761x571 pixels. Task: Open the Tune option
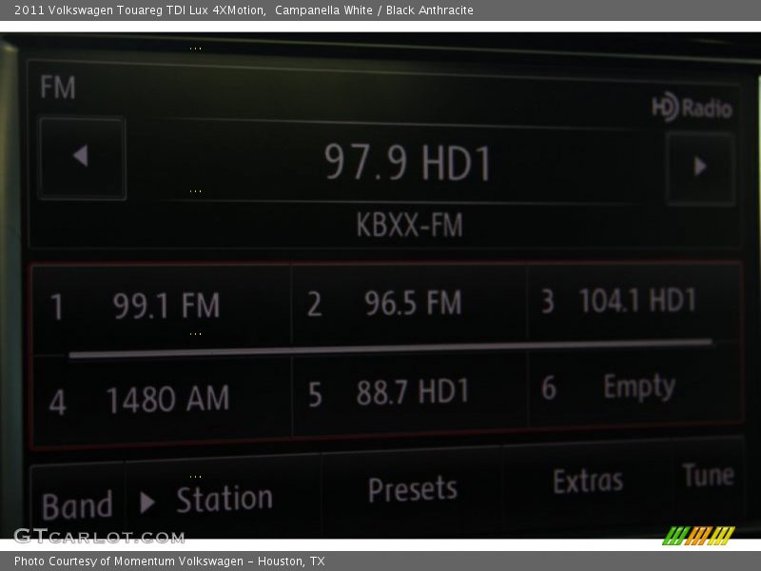[x=708, y=475]
